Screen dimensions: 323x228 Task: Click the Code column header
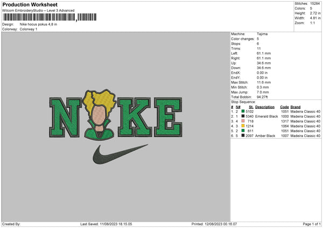pyautogui.click(x=284, y=107)
